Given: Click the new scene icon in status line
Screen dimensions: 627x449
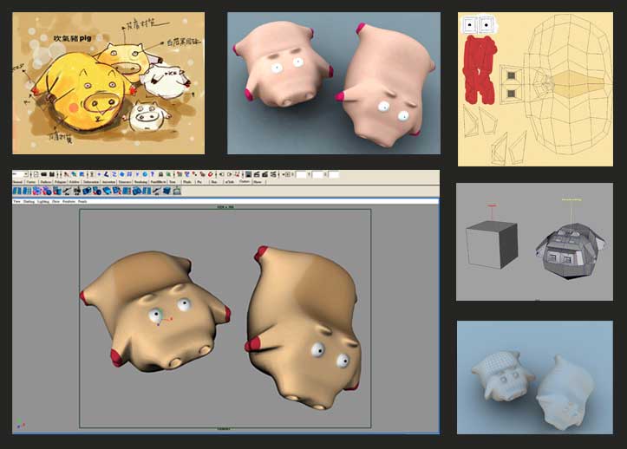Looking at the screenshot, I should click(36, 174).
